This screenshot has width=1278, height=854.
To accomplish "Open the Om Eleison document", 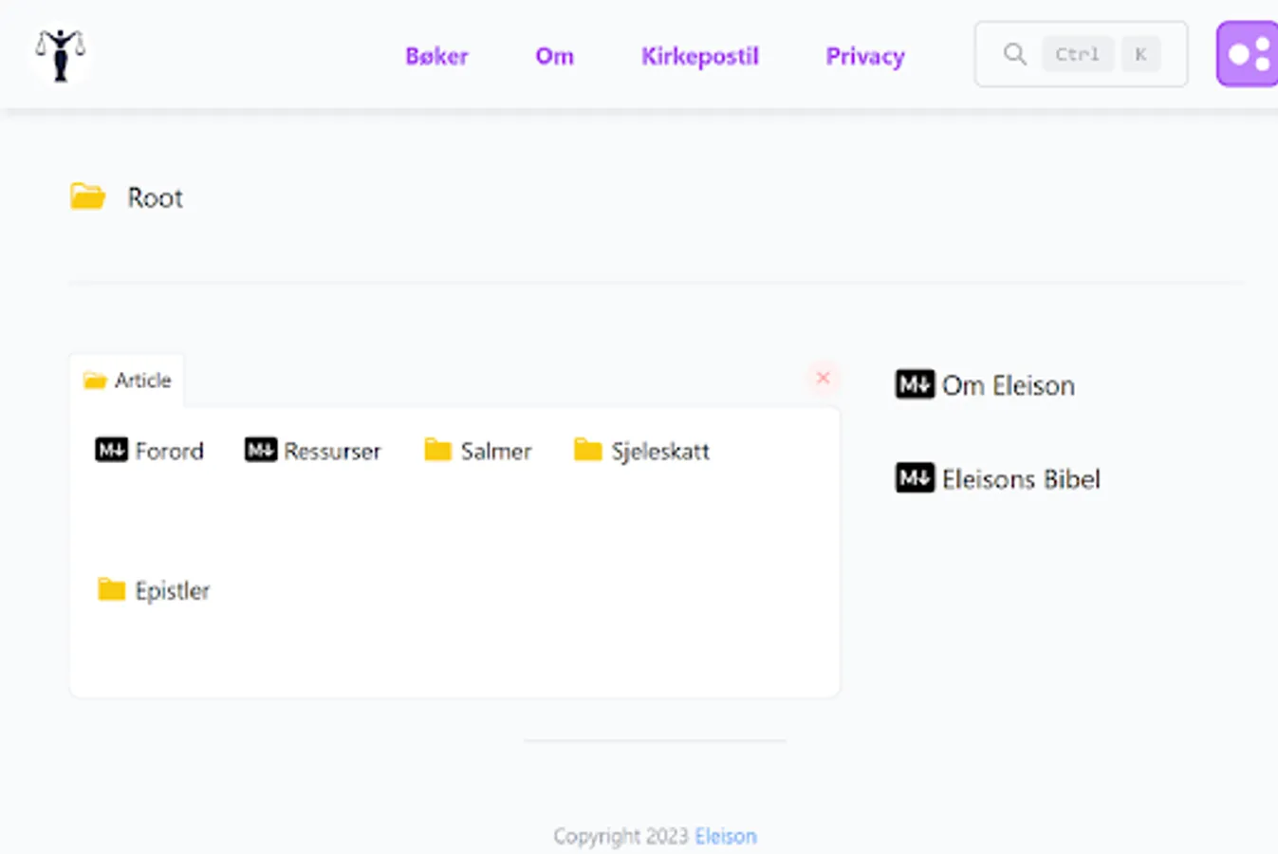I will tap(1008, 385).
